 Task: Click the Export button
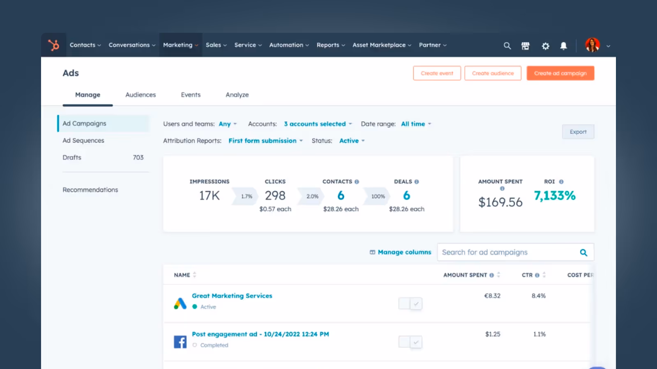pos(578,132)
